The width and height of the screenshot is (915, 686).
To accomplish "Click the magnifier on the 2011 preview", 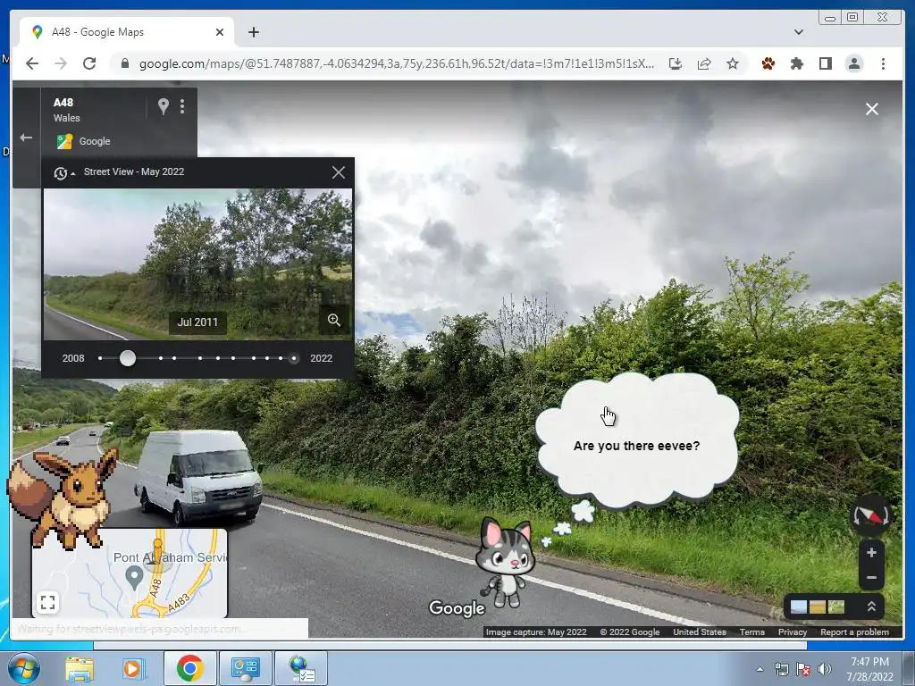I will 334,320.
